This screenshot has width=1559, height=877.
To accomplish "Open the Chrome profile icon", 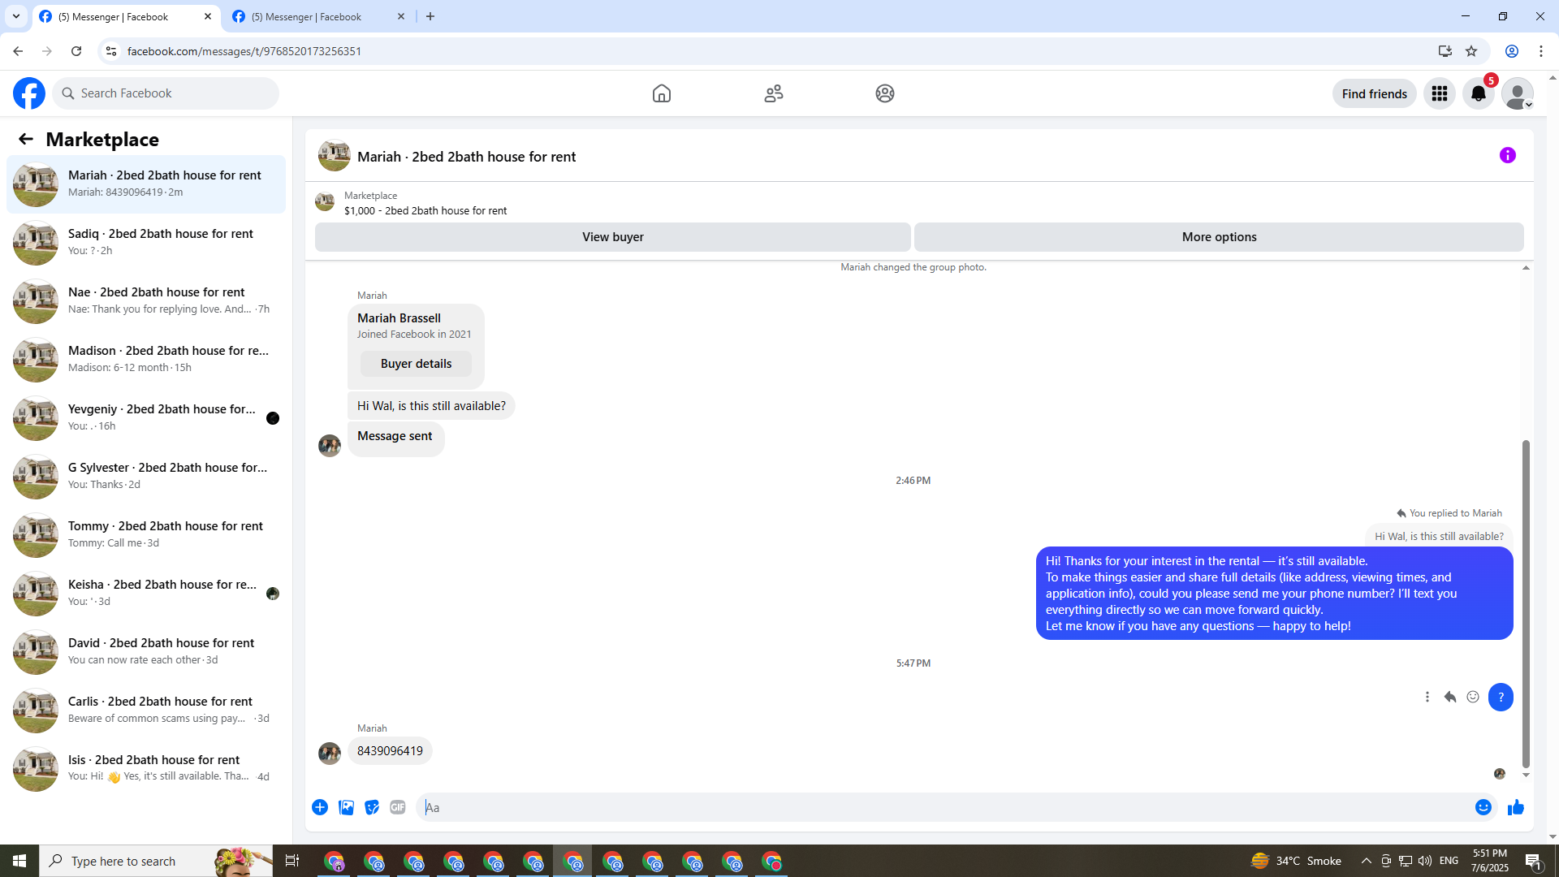I will pos(1512,51).
